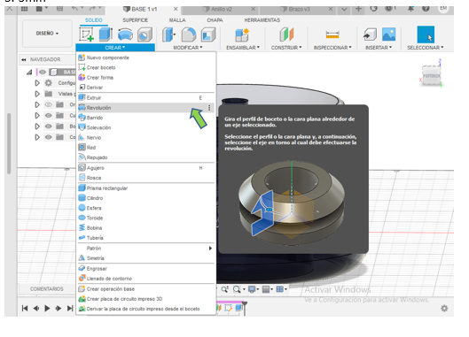469x337 pixels.
Task: Click the Insert Derive icon
Action: click(370, 34)
